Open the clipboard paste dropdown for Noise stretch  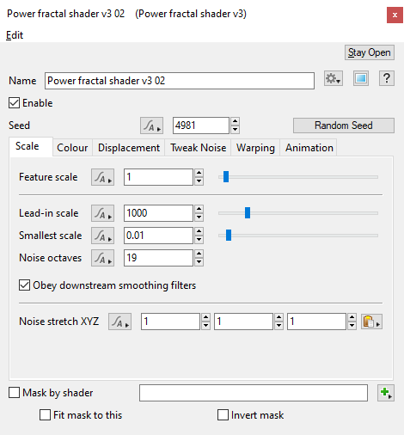point(371,322)
